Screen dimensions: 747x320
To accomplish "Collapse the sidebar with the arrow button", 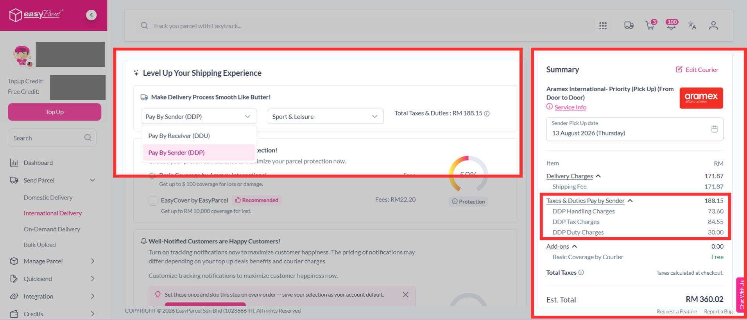I will pyautogui.click(x=91, y=15).
